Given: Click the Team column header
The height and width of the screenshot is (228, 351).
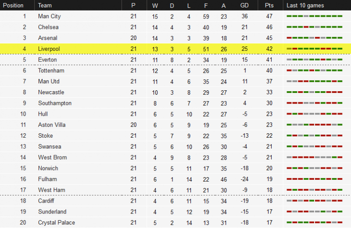Looking at the screenshot, I should tap(45, 5).
